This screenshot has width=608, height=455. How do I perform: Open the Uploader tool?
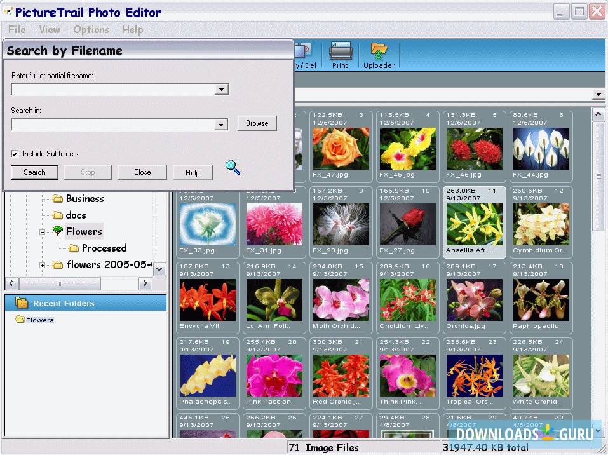(x=379, y=55)
